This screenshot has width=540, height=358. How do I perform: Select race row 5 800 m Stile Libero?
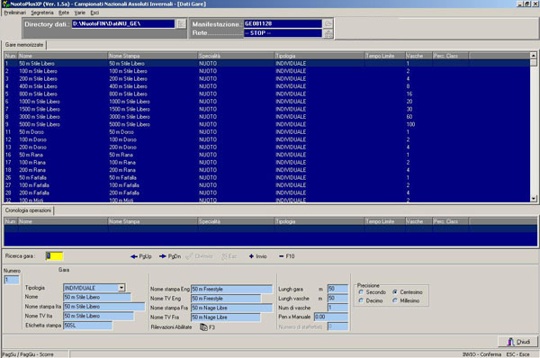267,94
